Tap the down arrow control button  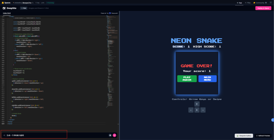coord(197,110)
